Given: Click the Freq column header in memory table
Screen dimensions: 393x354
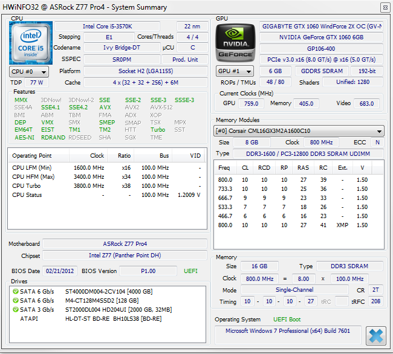Looking at the screenshot, I should click(x=226, y=168).
